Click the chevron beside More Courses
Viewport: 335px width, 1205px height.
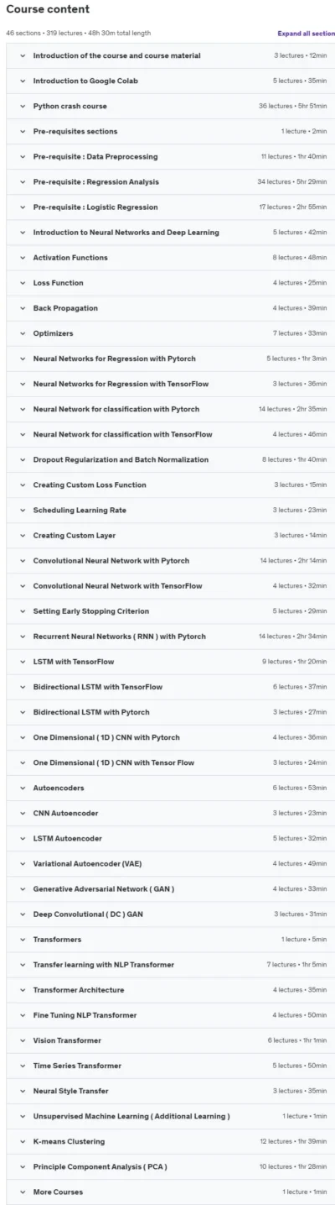[x=22, y=1192]
